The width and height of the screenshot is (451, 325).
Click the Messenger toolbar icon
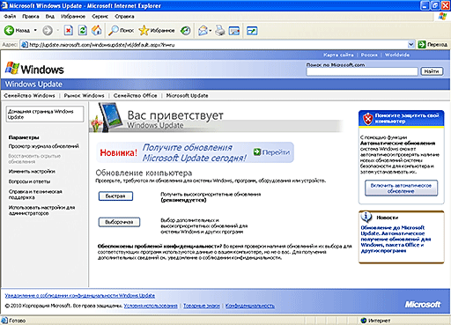click(252, 31)
